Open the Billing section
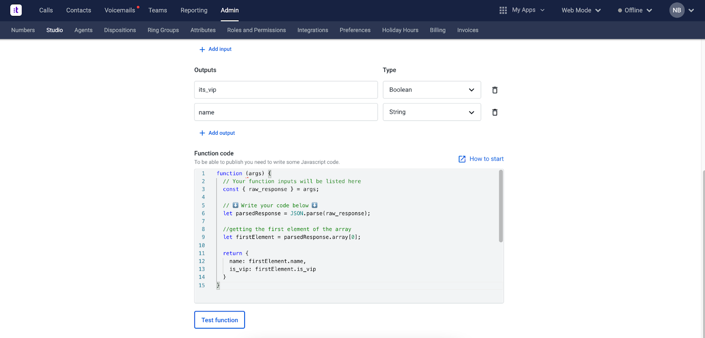Viewport: 705px width, 338px height. 438,30
